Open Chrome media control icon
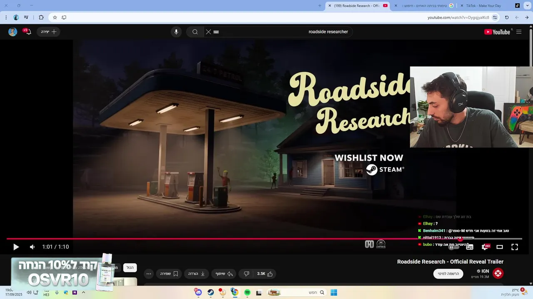533x299 pixels. [x=26, y=17]
